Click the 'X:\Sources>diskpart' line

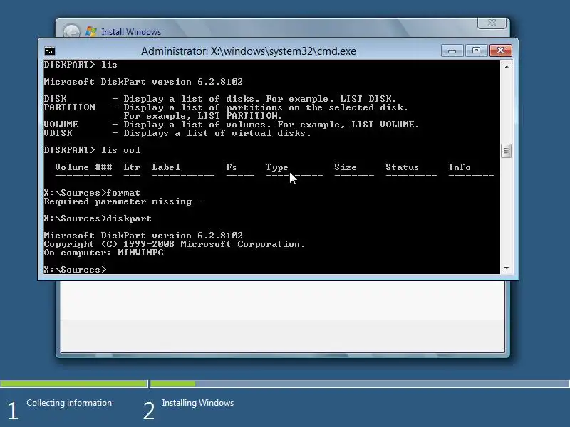[x=98, y=218]
